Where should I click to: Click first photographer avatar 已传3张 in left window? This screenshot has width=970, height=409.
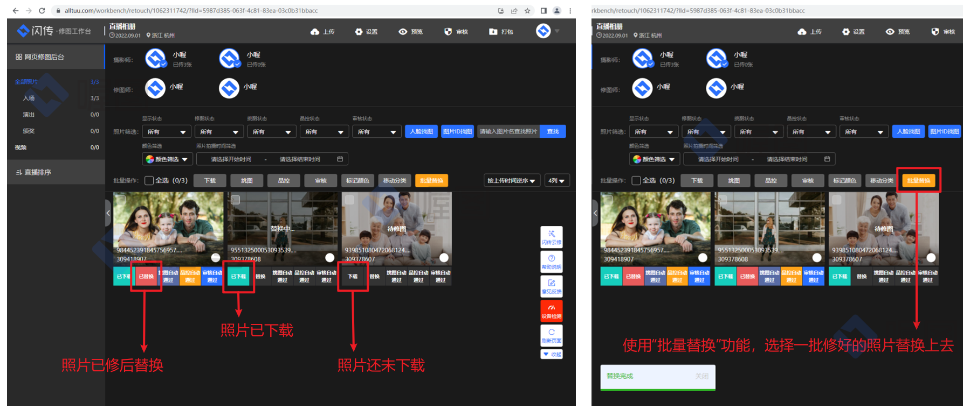[x=155, y=58]
